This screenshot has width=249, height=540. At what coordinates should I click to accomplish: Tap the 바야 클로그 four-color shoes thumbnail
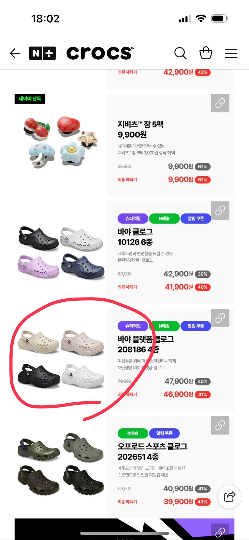(61, 252)
